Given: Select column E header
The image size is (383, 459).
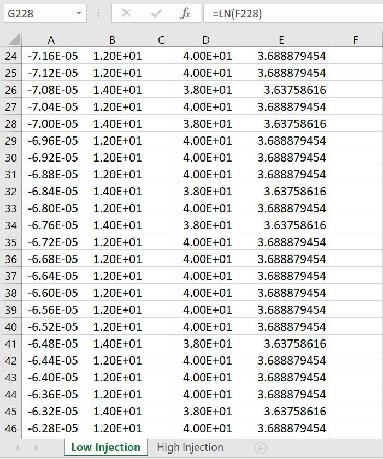Looking at the screenshot, I should tap(281, 40).
